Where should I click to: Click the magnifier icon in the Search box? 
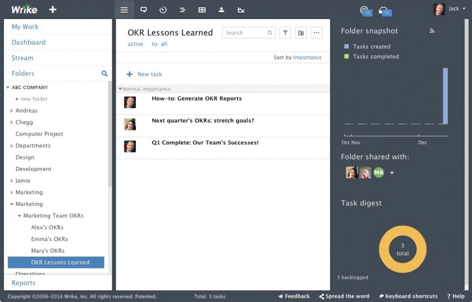pyautogui.click(x=270, y=33)
